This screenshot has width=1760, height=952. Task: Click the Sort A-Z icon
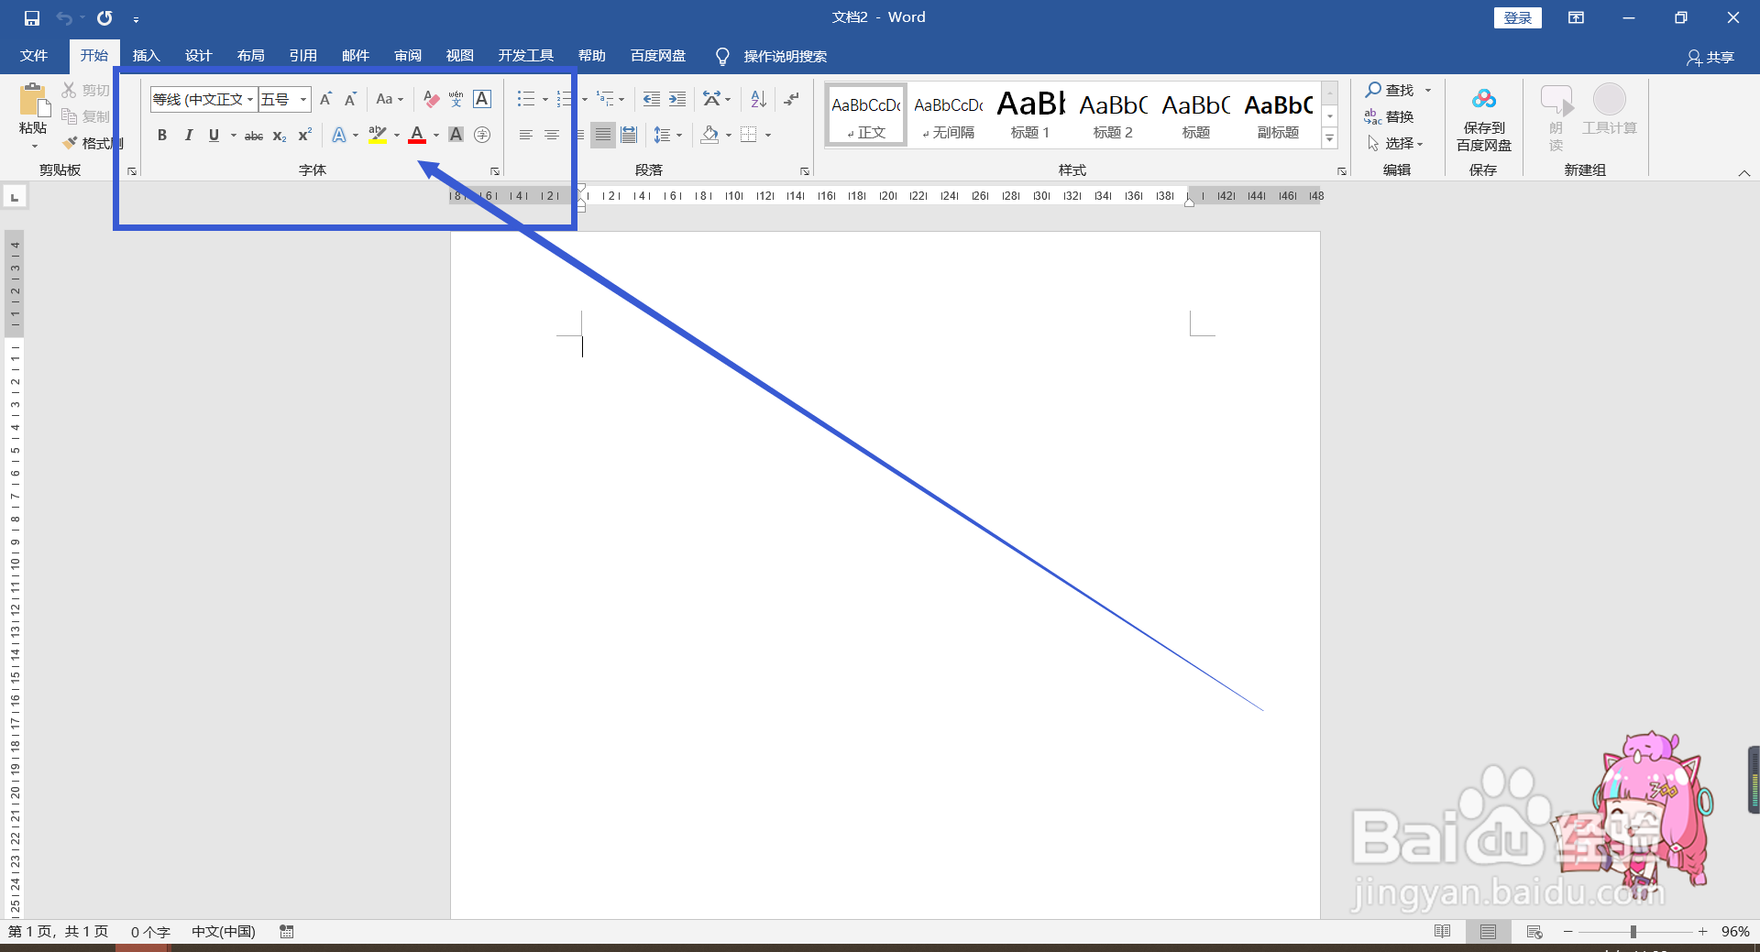click(x=758, y=99)
